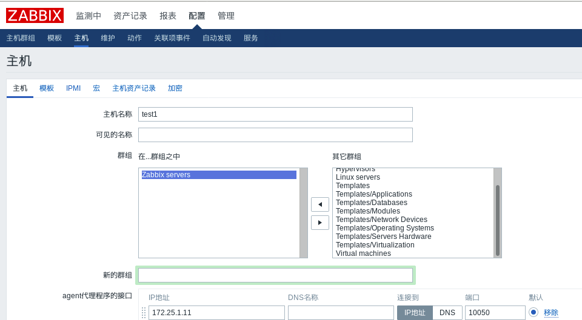Open the 管理 top menu

click(x=226, y=16)
